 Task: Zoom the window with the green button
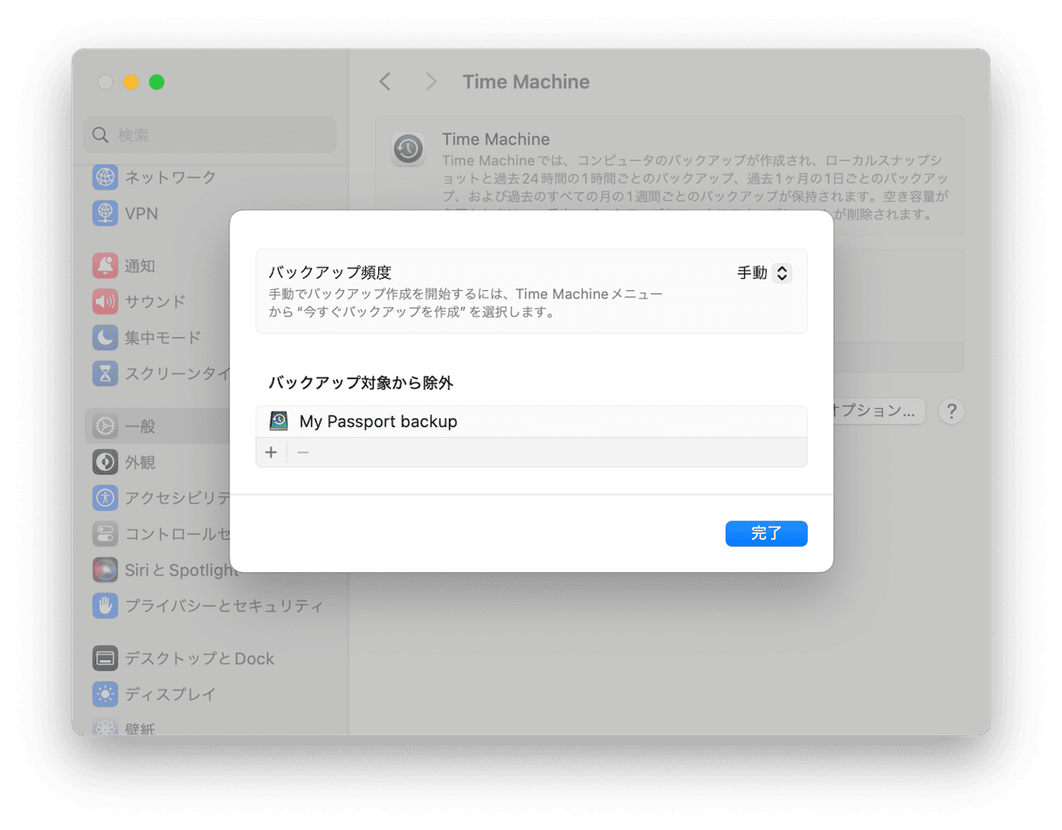click(156, 83)
